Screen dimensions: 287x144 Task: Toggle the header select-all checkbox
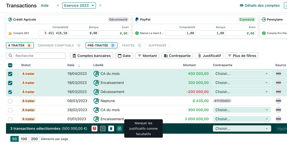click(x=10, y=65)
